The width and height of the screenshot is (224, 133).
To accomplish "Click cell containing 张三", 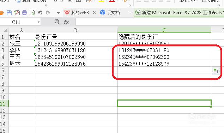I will tap(21, 43).
